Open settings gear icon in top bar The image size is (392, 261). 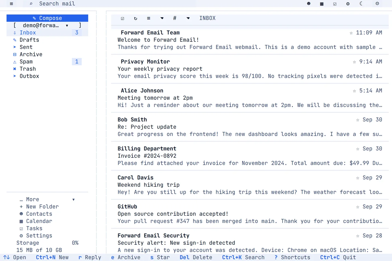point(348,4)
